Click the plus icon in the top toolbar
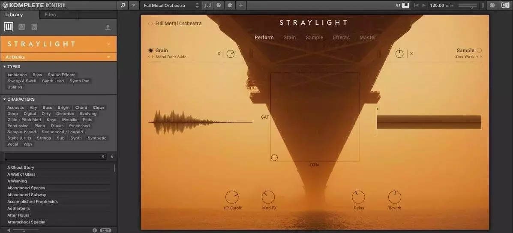The width and height of the screenshot is (513, 233). click(241, 5)
